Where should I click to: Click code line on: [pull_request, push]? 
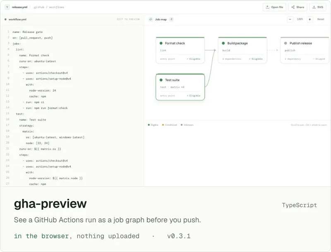pos(33,38)
